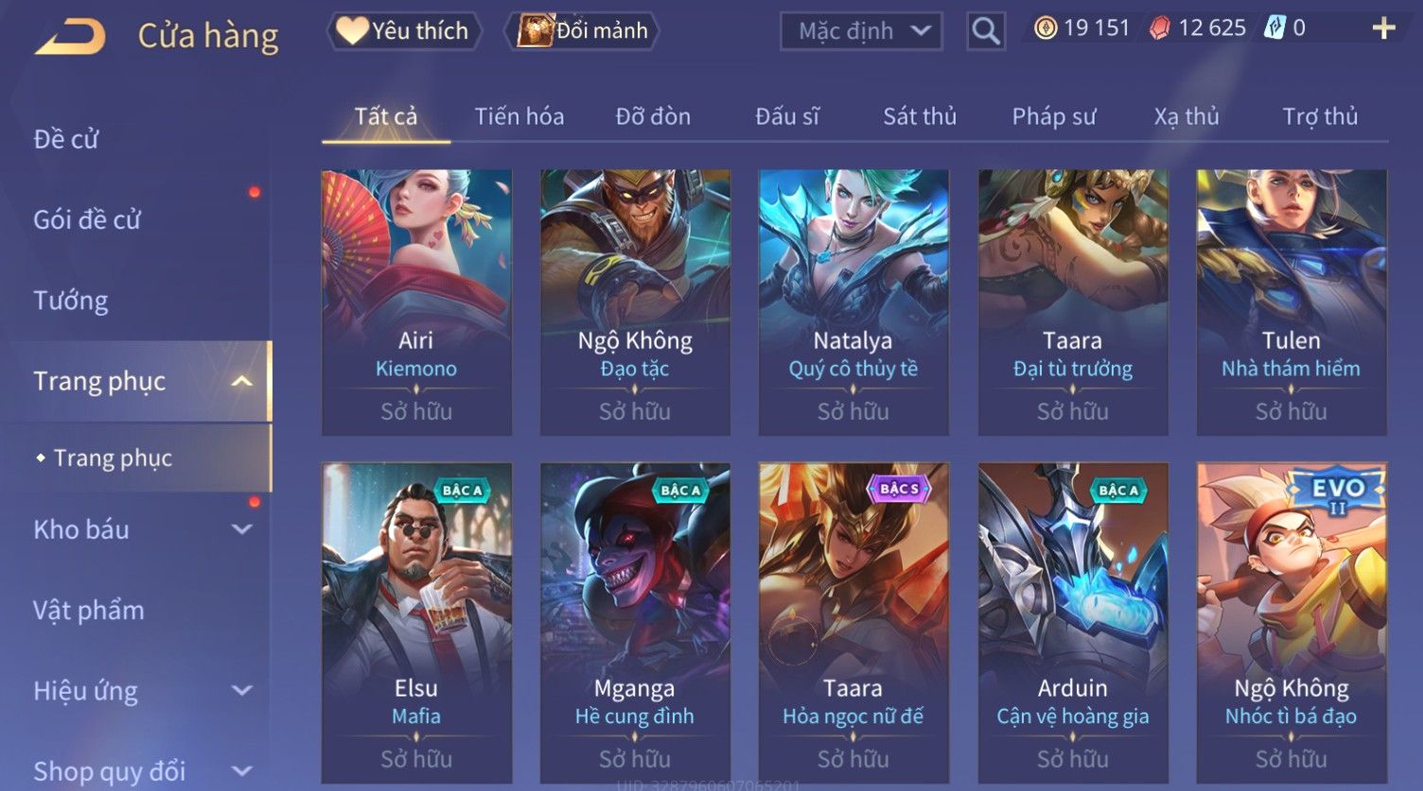Click the golden back arrow icon
The height and width of the screenshot is (791, 1423).
[x=71, y=36]
